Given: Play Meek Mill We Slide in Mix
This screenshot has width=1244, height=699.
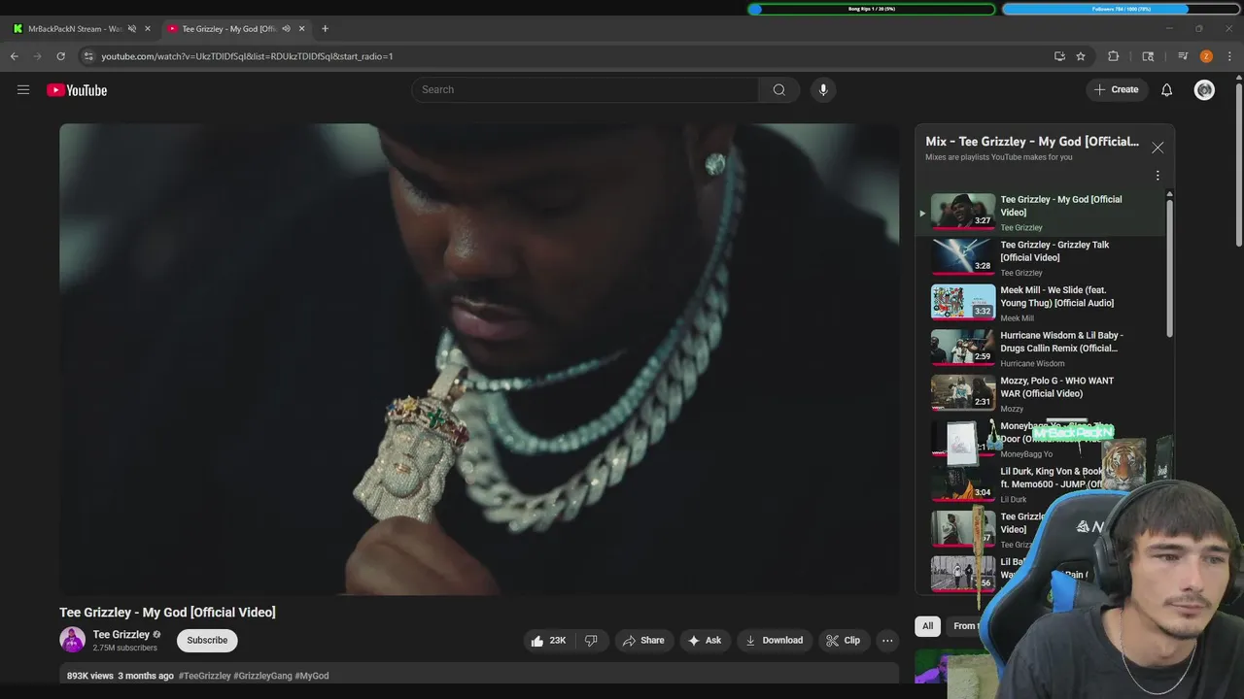Looking at the screenshot, I should [x=1040, y=303].
